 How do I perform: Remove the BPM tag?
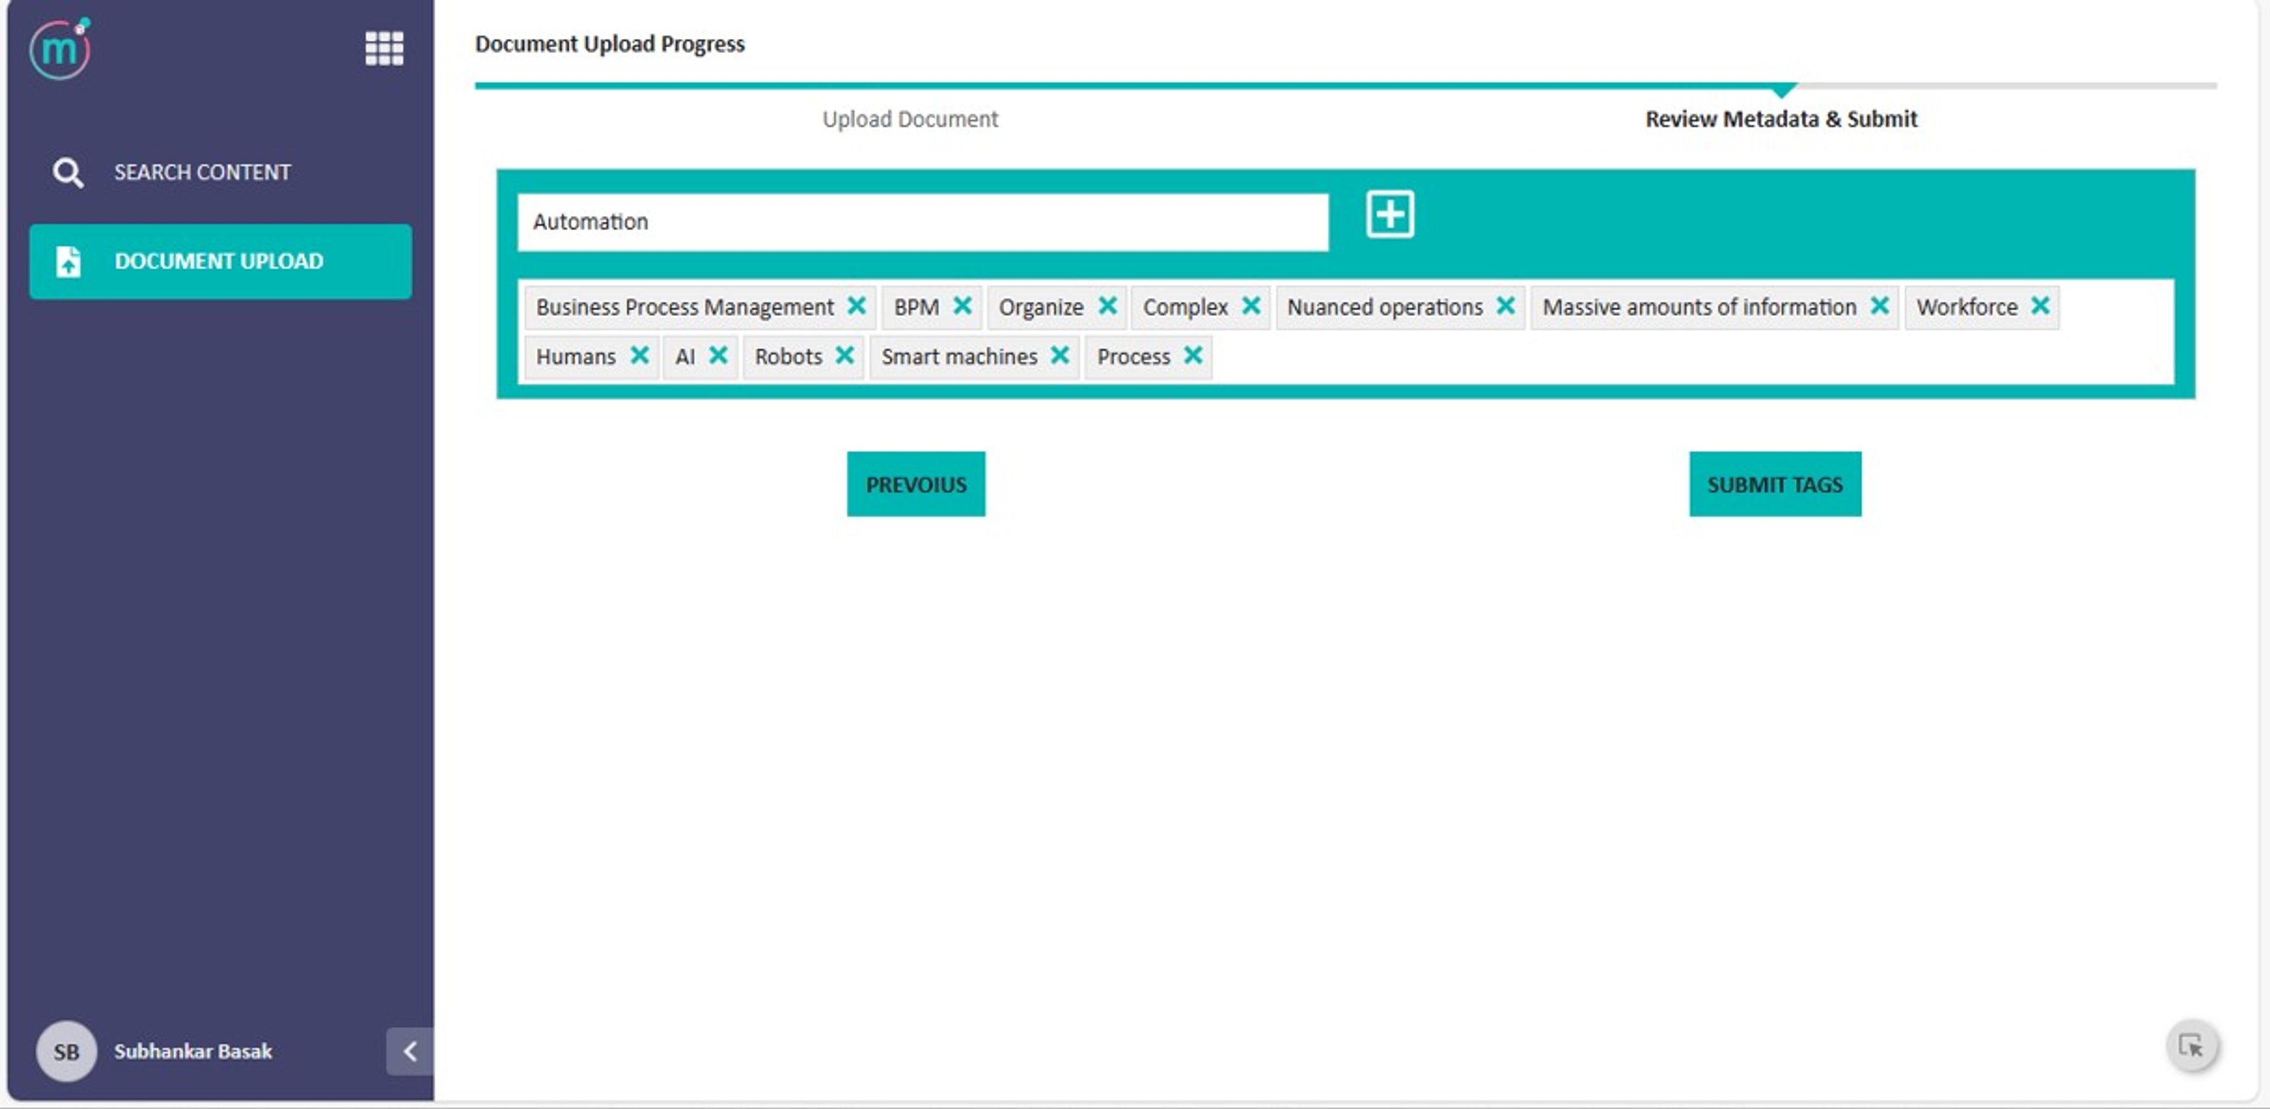pos(962,305)
